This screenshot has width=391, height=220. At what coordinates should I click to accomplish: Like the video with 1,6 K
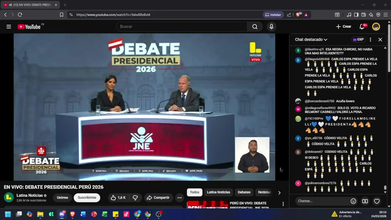click(118, 198)
